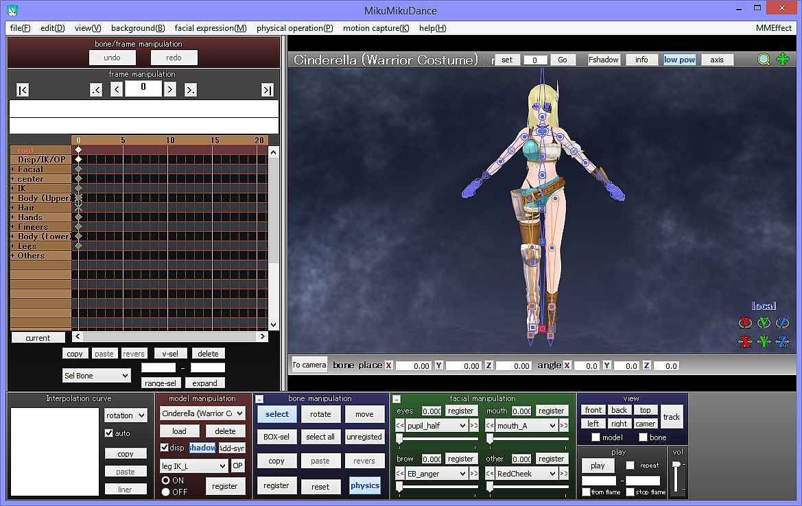Disable the disp model checkbox

(x=165, y=448)
